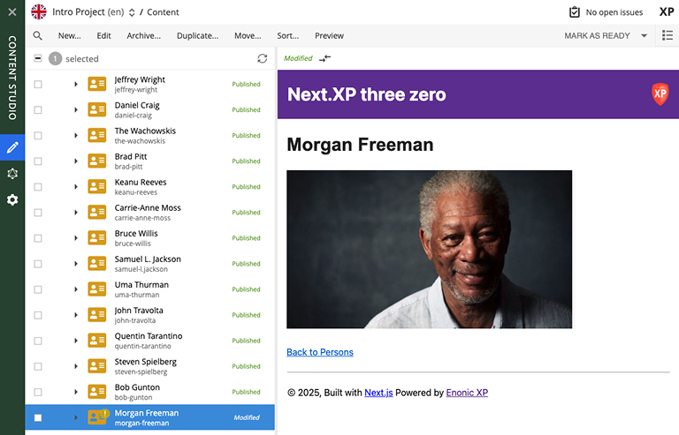Screen dimensions: 679x435
Task: Toggle the details panel list icon
Action: (x=668, y=36)
